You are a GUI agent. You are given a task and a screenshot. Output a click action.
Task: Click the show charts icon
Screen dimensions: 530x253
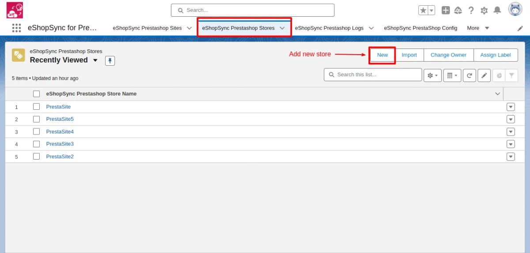pos(499,75)
